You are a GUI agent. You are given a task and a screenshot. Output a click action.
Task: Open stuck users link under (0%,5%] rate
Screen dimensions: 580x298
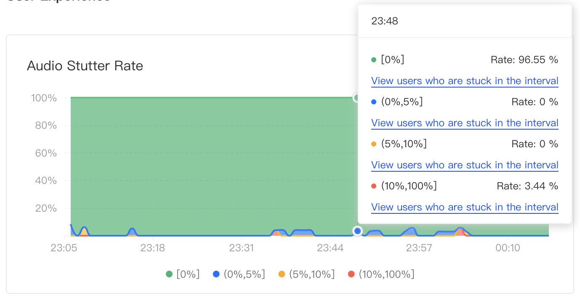tap(465, 123)
